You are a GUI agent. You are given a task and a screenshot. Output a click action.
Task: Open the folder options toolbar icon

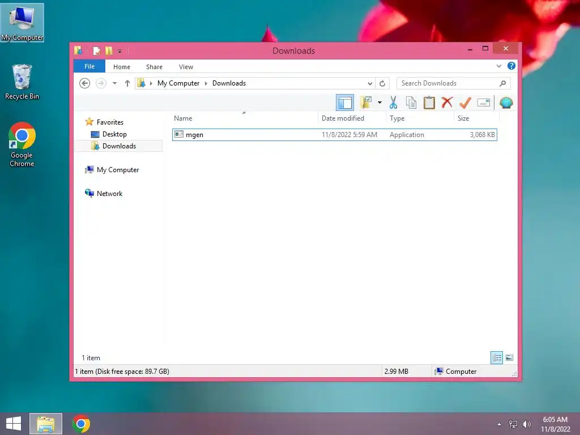pyautogui.click(x=366, y=103)
